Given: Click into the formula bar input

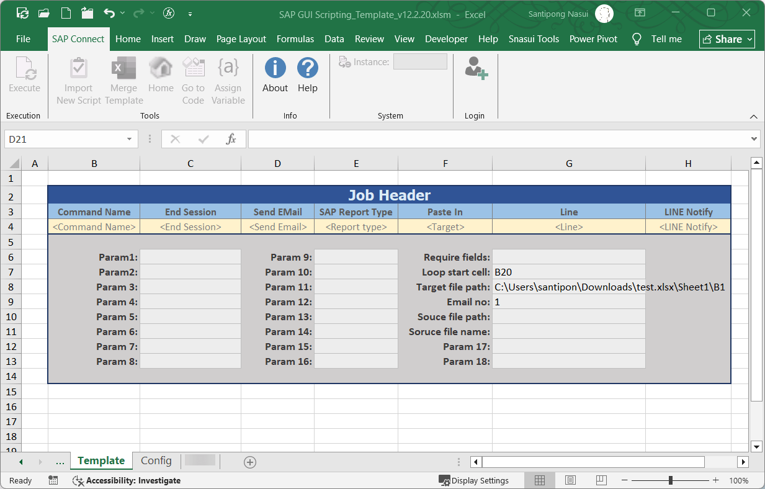Looking at the screenshot, I should (x=498, y=139).
